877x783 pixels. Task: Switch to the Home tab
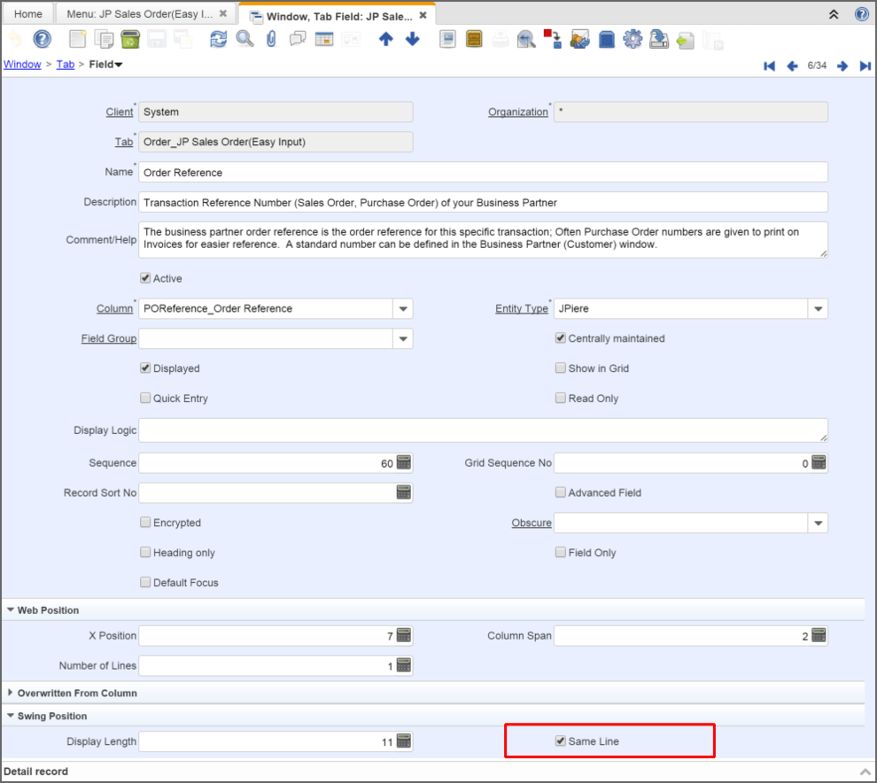tap(28, 14)
